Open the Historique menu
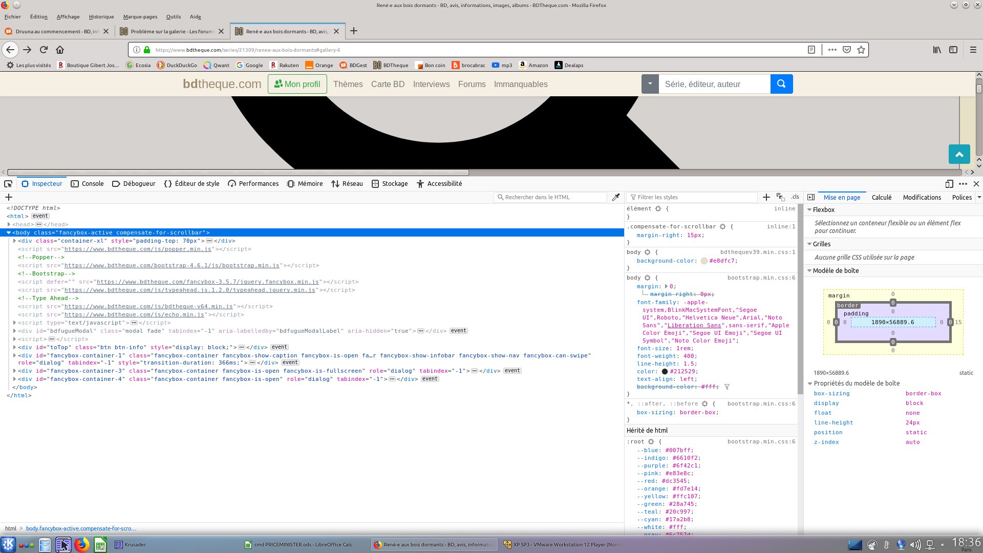Viewport: 983px width, 553px height. coord(101,17)
